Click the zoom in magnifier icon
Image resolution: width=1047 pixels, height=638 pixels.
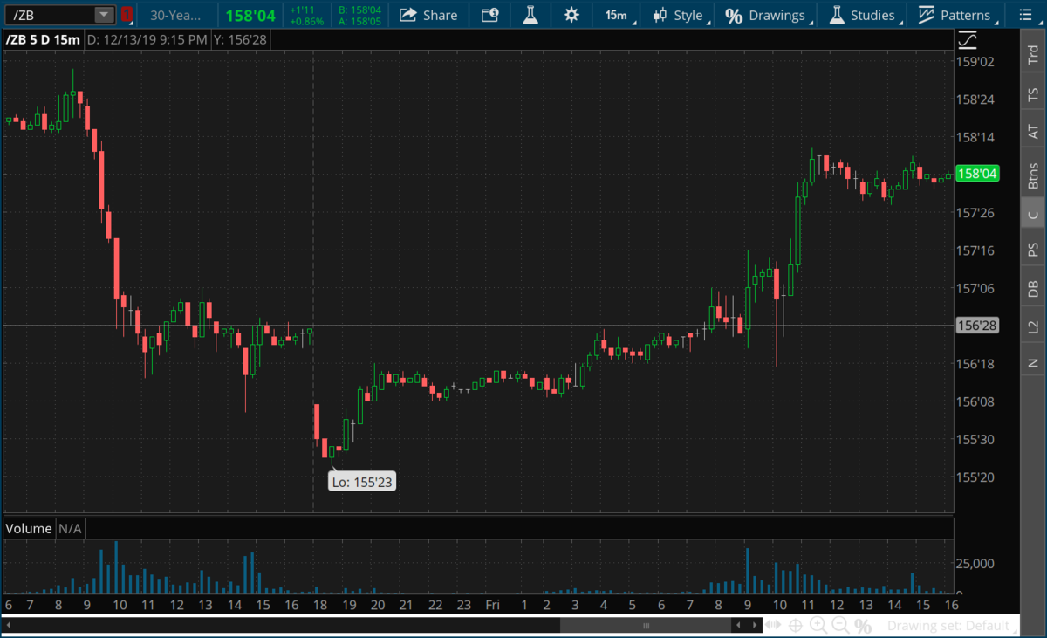click(818, 626)
